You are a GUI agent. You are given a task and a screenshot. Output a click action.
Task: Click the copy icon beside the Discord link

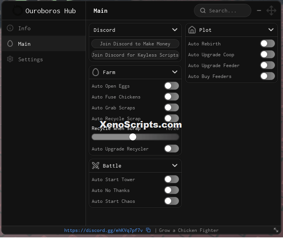[148, 230]
